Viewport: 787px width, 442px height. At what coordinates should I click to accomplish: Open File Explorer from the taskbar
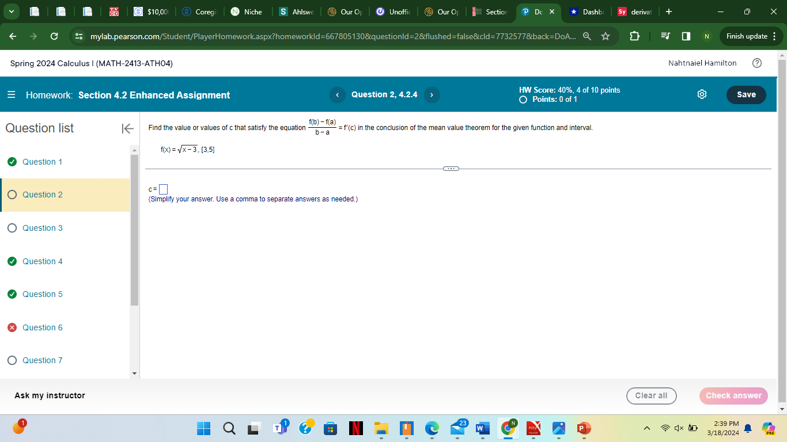[x=381, y=428]
